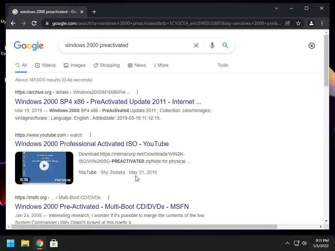The height and width of the screenshot is (251, 335).
Task: Open YouTube result options menu
Action: [x=90, y=135]
